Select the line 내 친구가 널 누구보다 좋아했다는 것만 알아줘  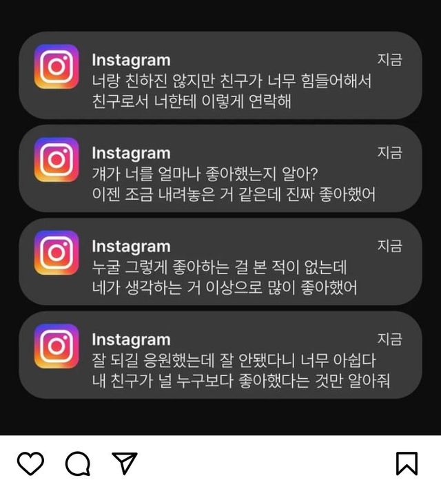click(240, 381)
